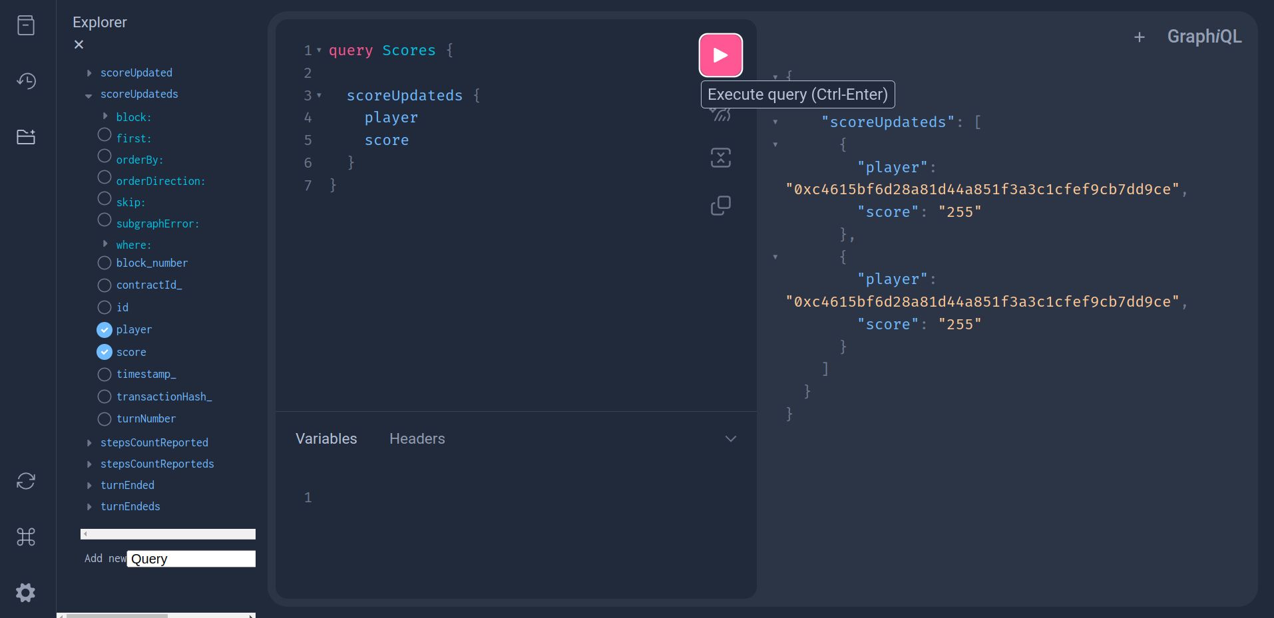Switch to Variables tab
1274x618 pixels.
tap(326, 439)
